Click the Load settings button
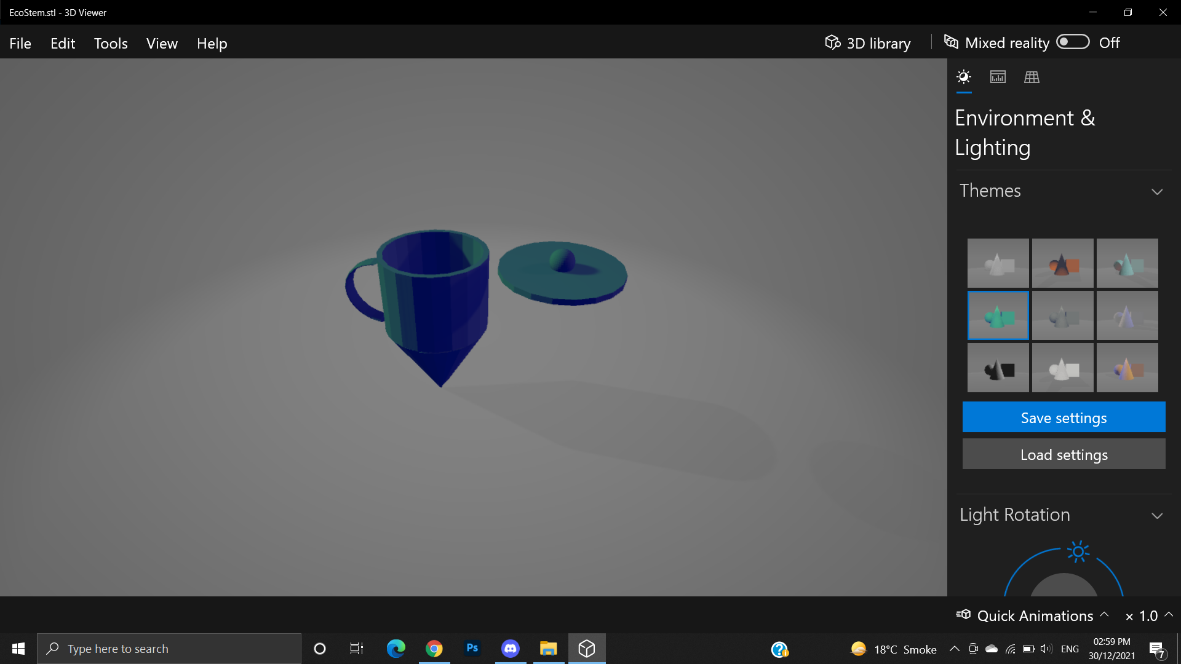This screenshot has height=664, width=1181. point(1064,454)
